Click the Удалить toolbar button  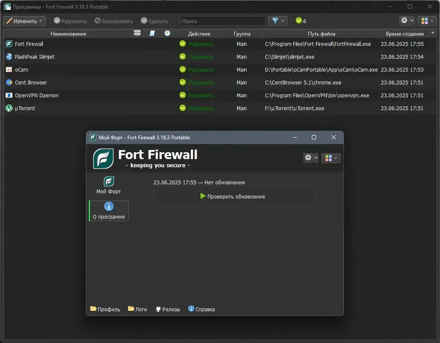click(x=155, y=21)
